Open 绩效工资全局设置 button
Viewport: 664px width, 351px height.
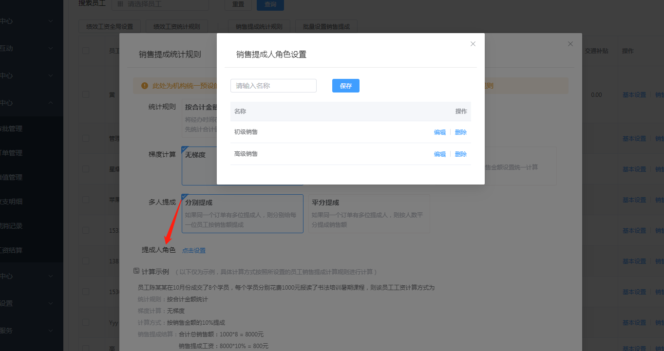(x=110, y=27)
